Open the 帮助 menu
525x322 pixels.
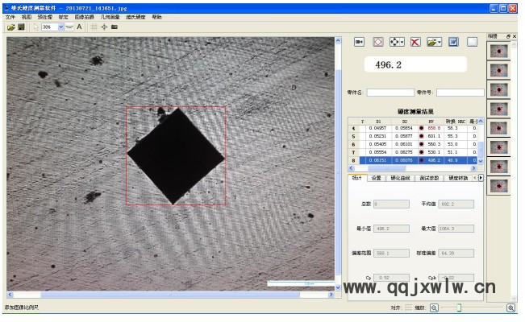tap(156, 17)
